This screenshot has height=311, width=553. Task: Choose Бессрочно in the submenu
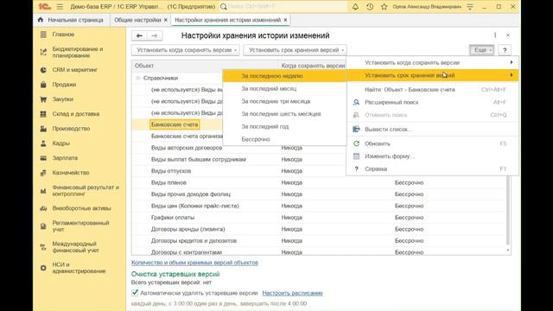(284, 139)
